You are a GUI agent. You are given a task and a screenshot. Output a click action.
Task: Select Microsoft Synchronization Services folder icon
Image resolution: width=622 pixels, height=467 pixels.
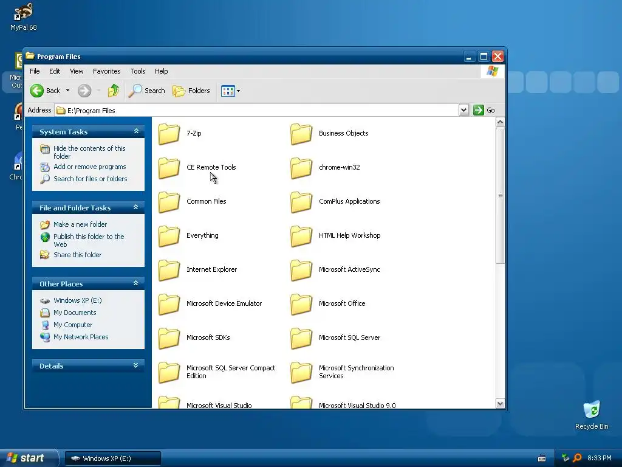301,372
